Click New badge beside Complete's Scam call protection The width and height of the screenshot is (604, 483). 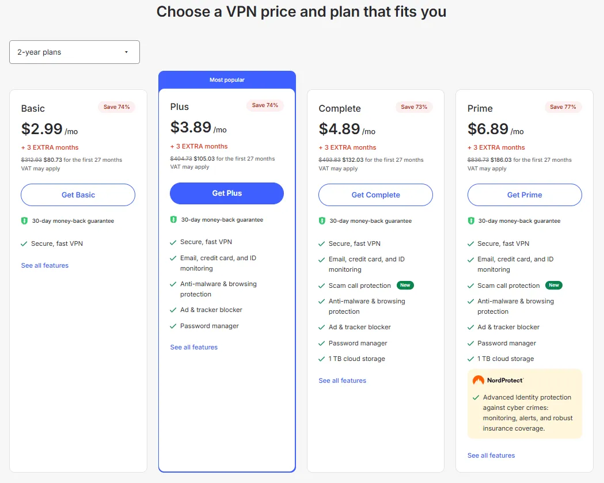pos(405,286)
